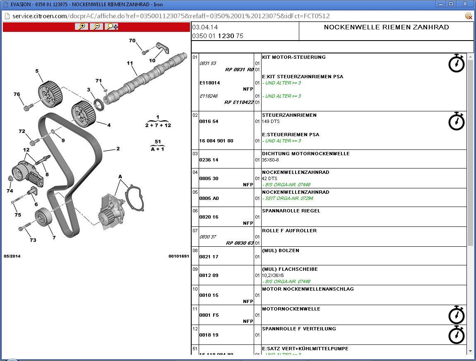Select part number 0810 15
The image size is (476, 361).
coord(209,295)
